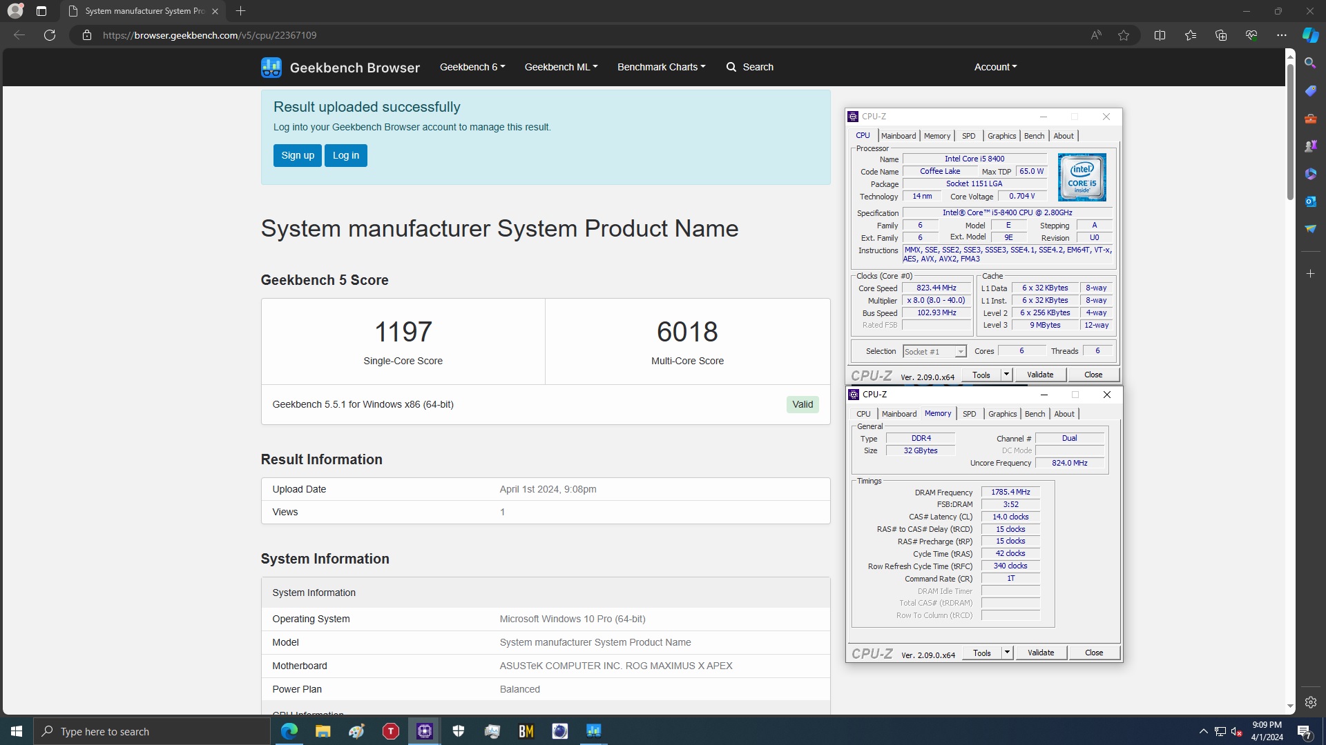This screenshot has height=745, width=1326.
Task: Click the taskbar clock showing 9:09 PM
Action: [1267, 731]
